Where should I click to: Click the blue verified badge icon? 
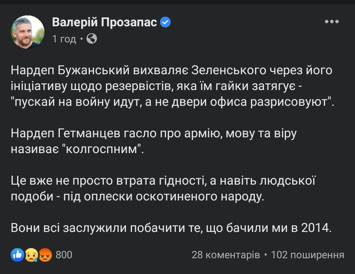pyautogui.click(x=165, y=23)
